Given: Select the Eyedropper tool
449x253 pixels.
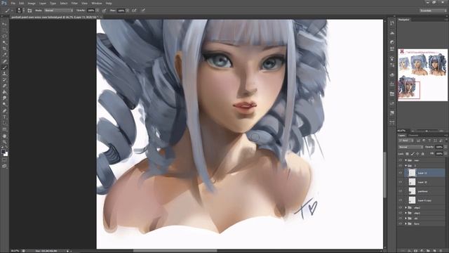Looking at the screenshot, I should click(x=4, y=55).
